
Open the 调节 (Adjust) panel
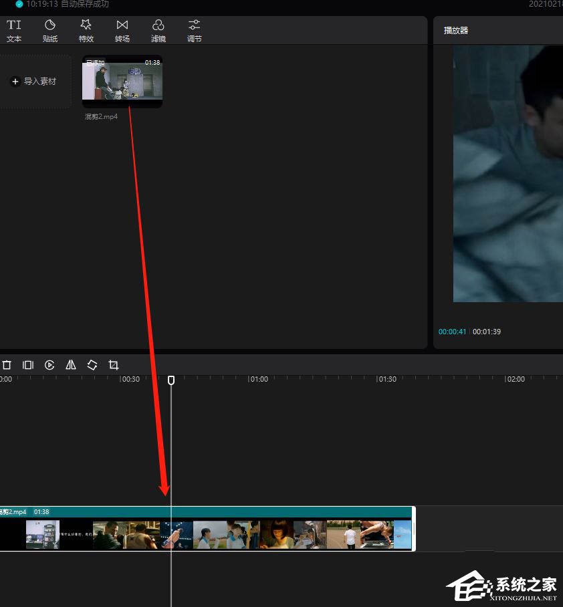coord(195,30)
